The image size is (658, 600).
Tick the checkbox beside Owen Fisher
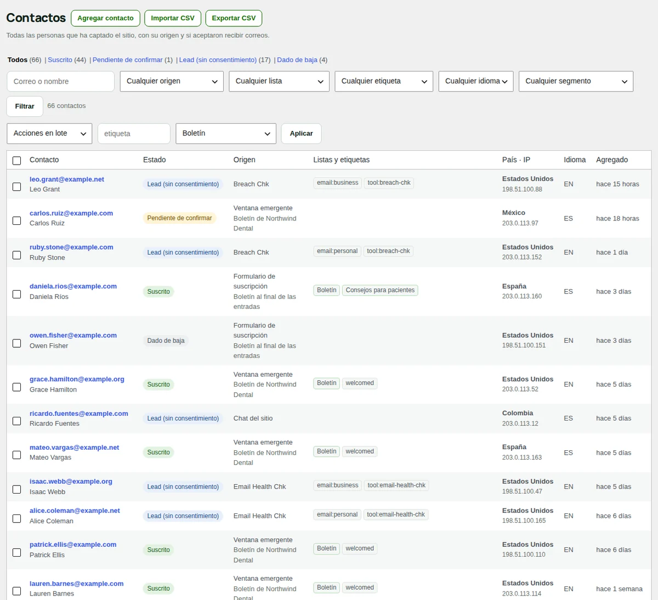[17, 343]
